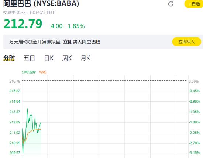The image size is (203, 158).
Task: Switch to the 五日 tab
Action: (29, 58)
